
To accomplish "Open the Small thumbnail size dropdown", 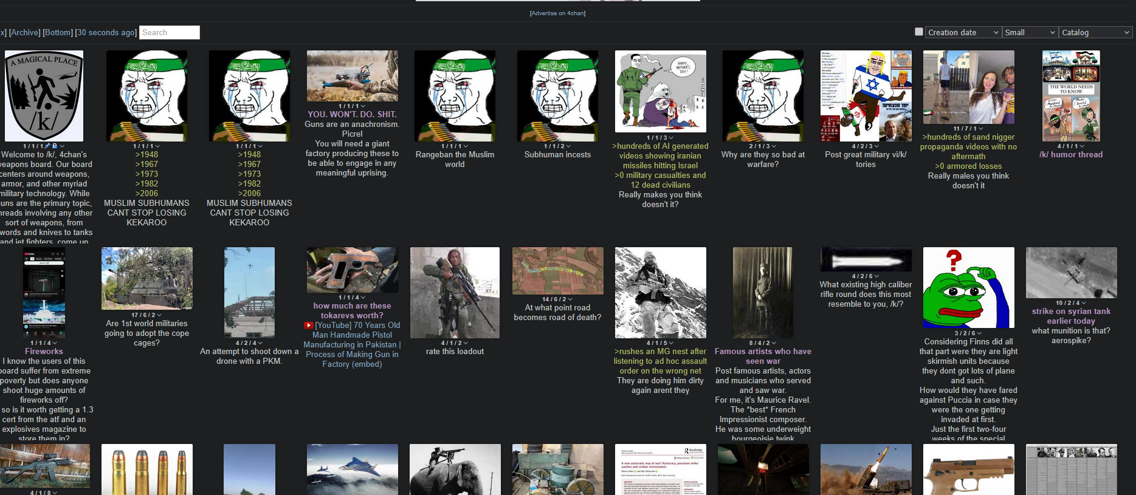I will coord(1030,32).
